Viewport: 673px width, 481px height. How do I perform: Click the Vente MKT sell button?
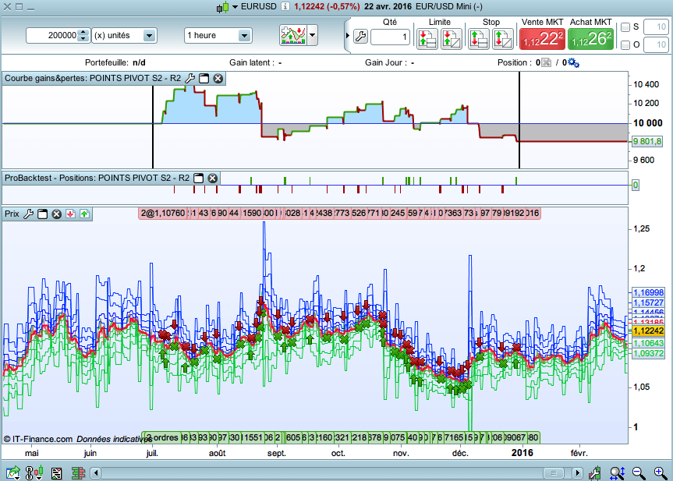542,37
